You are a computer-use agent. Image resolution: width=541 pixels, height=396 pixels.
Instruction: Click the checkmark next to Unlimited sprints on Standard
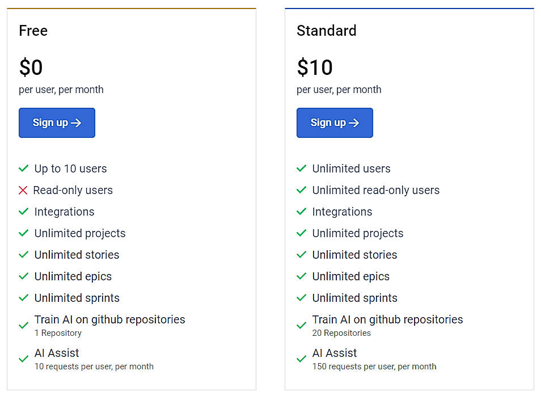coord(302,298)
